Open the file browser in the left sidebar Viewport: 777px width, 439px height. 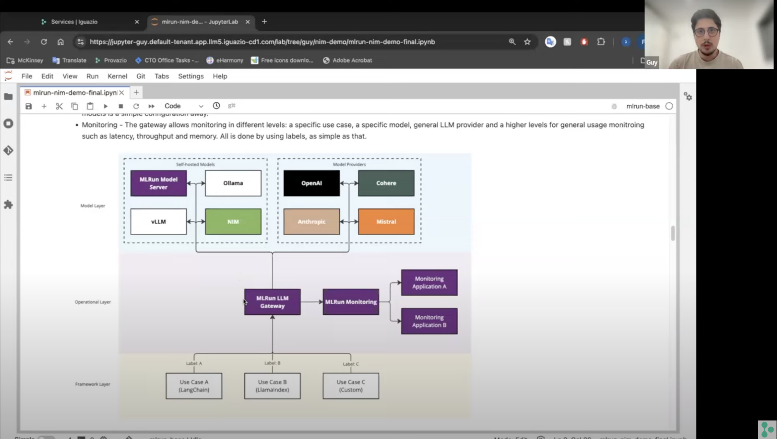[8, 97]
